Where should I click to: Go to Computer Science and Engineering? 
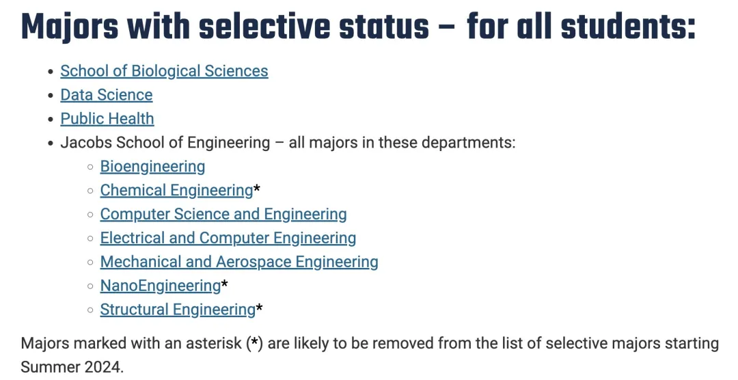pyautogui.click(x=223, y=214)
